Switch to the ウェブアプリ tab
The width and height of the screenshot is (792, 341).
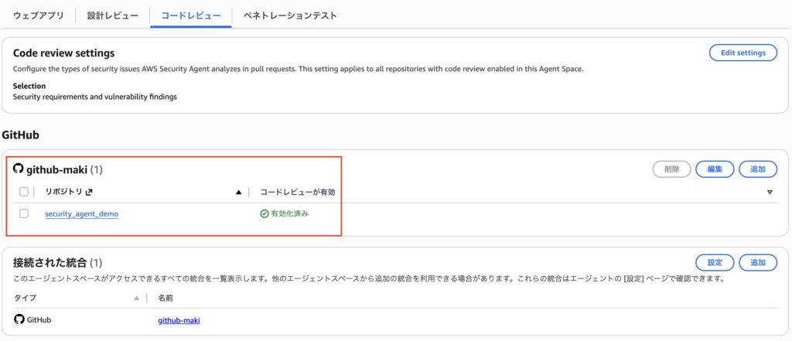point(39,15)
